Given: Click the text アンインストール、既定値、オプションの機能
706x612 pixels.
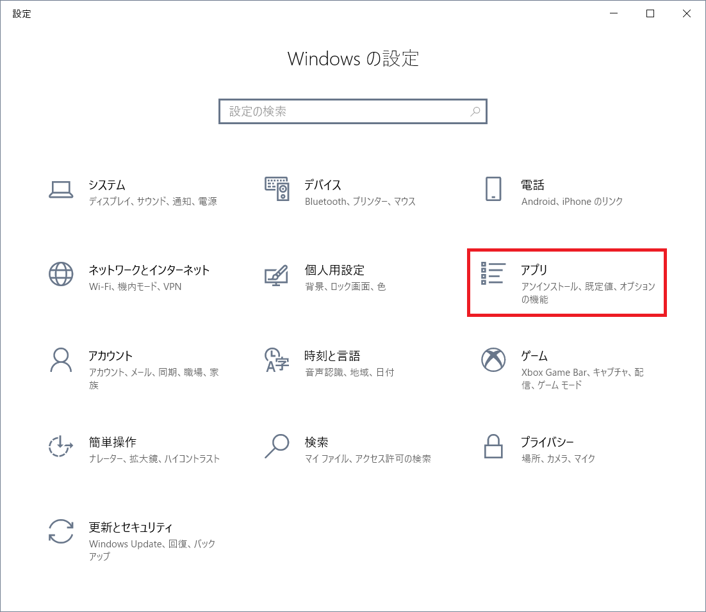Looking at the screenshot, I should [588, 293].
